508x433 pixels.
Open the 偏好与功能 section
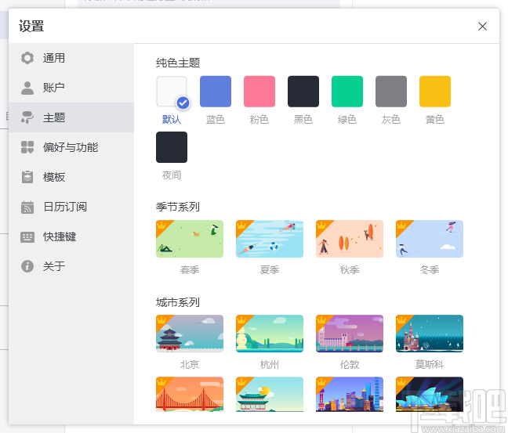tap(71, 147)
